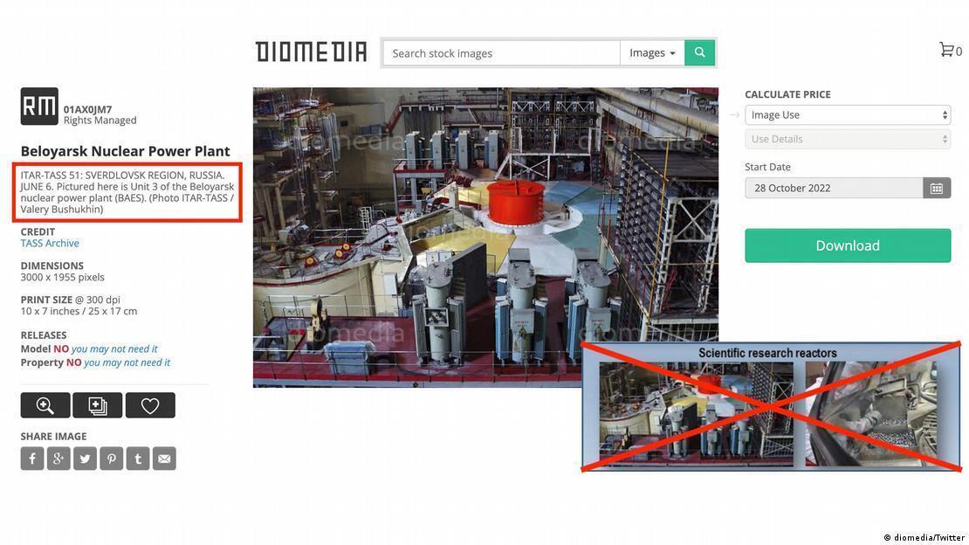The width and height of the screenshot is (969, 545).
Task: Open the shopping cart
Action: point(949,50)
